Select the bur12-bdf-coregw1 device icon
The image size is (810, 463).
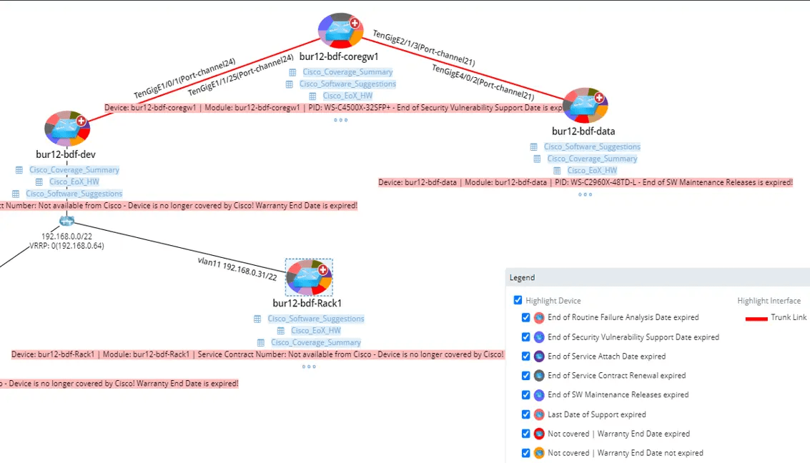[x=340, y=31]
